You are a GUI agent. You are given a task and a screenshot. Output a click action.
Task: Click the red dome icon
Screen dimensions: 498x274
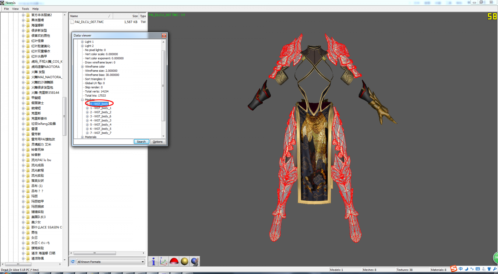pos(174,262)
